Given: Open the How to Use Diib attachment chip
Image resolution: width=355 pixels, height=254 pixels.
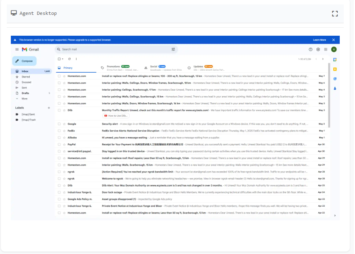Looking at the screenshot, I should click(116, 116).
